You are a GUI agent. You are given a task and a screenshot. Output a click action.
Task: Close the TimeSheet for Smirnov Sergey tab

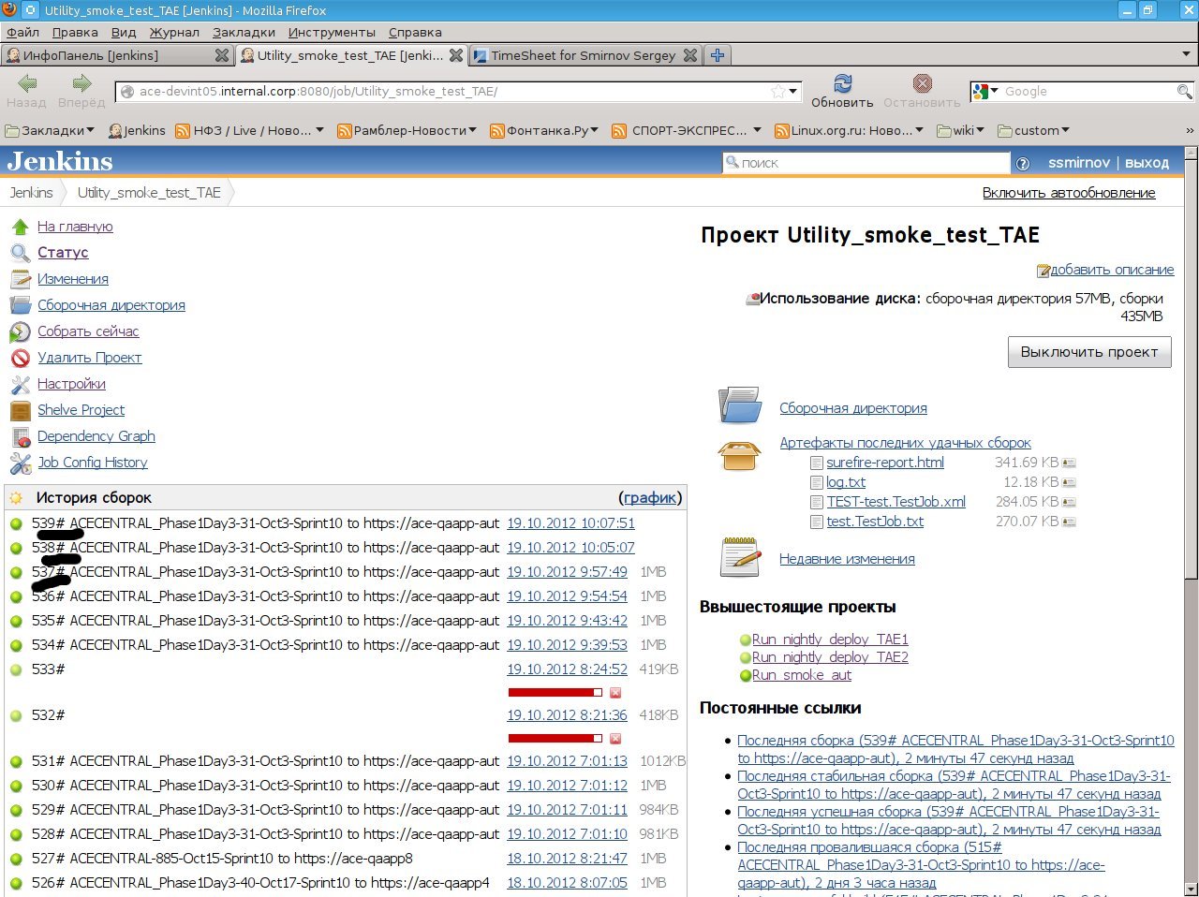coord(690,55)
